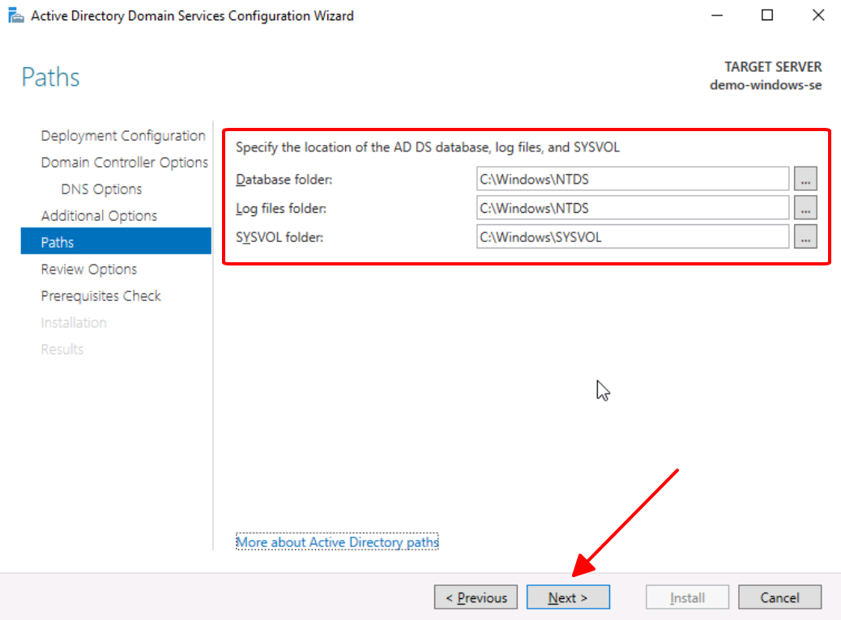Jump to the Review Options page

89,270
